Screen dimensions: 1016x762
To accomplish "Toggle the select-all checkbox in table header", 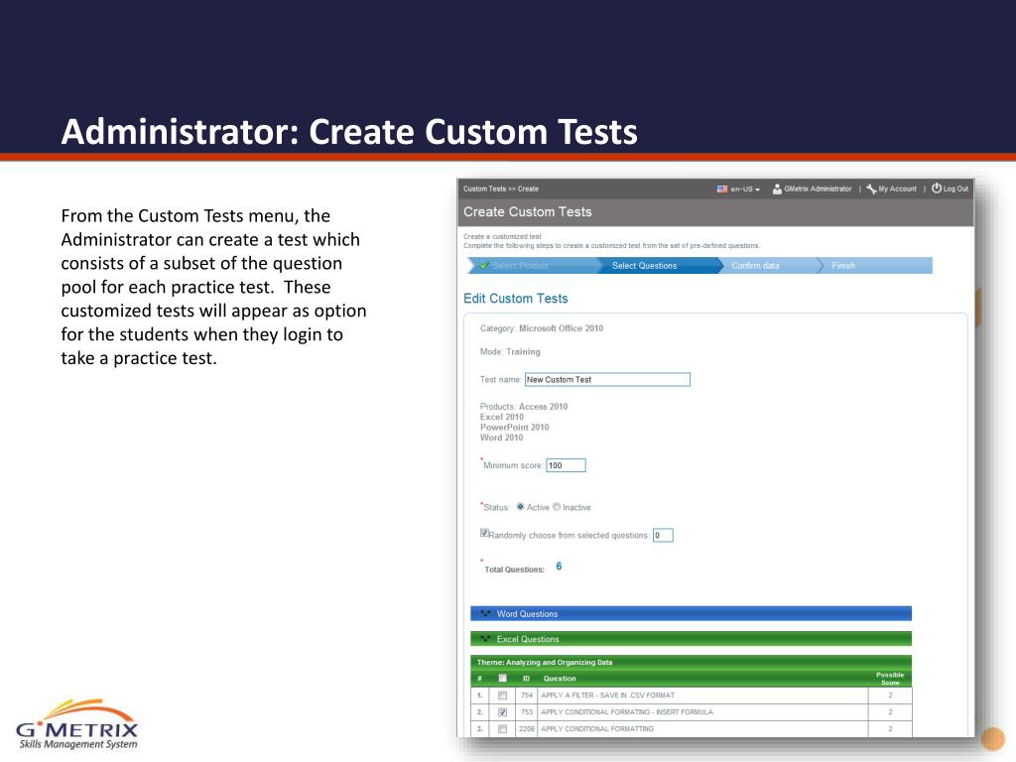I will 502,679.
